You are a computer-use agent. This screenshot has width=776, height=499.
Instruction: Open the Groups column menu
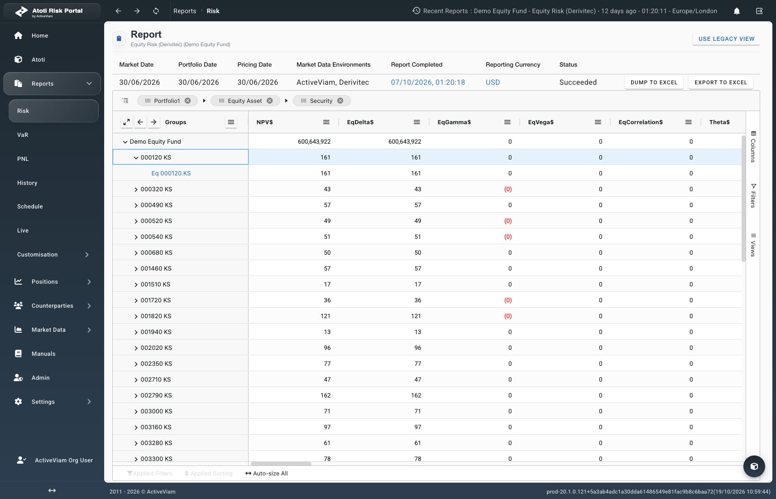coord(231,122)
